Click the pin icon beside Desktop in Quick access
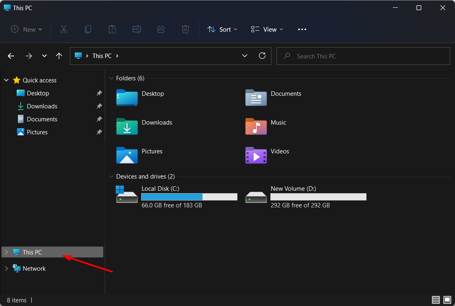455x306 pixels. [99, 93]
